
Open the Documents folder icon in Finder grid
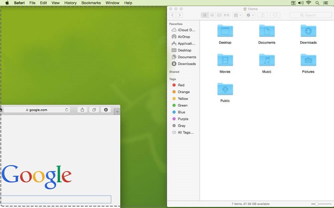click(x=267, y=31)
